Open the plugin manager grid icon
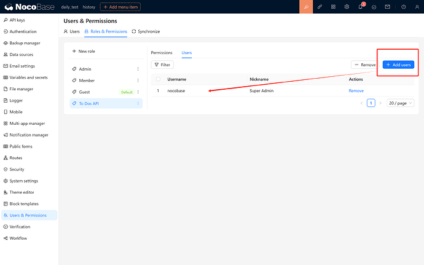The width and height of the screenshot is (424, 265). pyautogui.click(x=333, y=7)
